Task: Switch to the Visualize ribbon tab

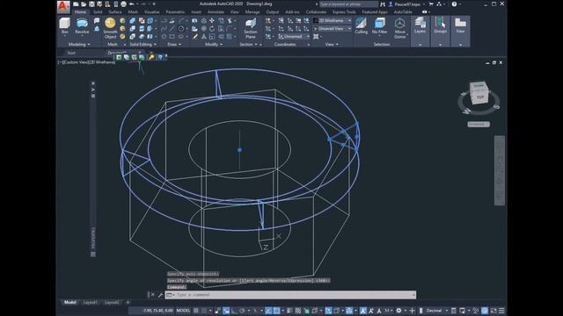Action: [151, 11]
